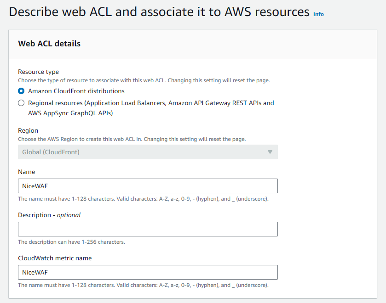Click the Region field label
The width and height of the screenshot is (386, 303).
(x=28, y=130)
